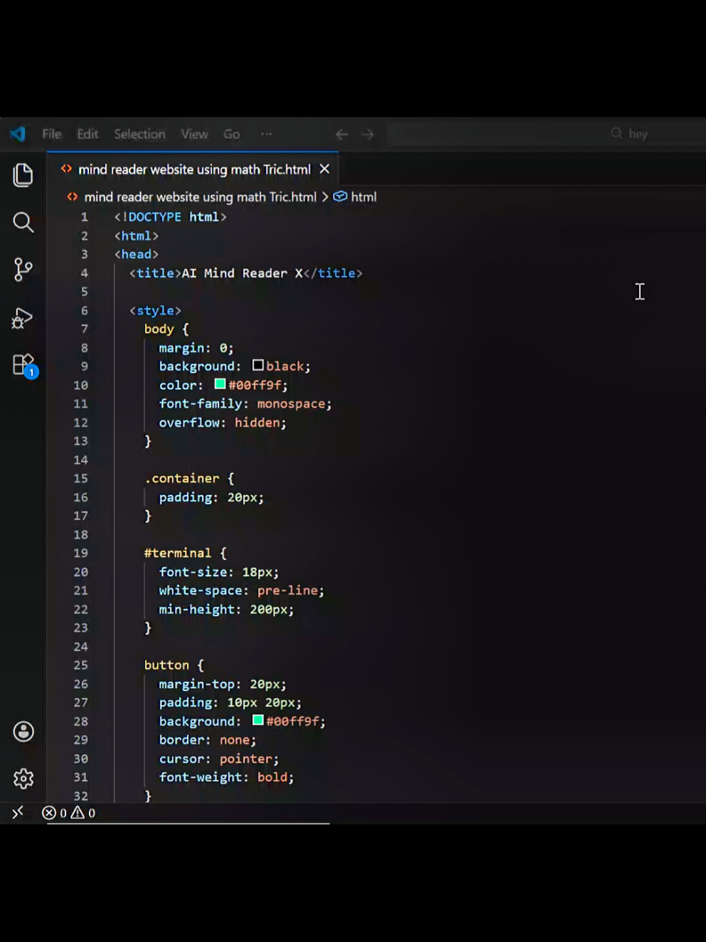Click the html tag on line 2

pyautogui.click(x=137, y=235)
